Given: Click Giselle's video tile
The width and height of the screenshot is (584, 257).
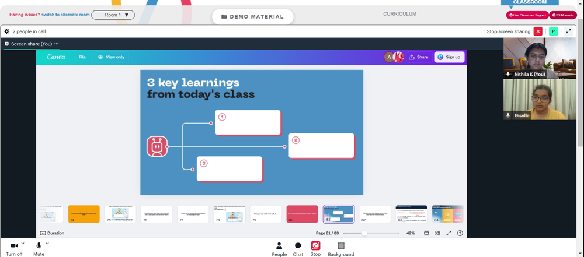Looking at the screenshot, I should coord(540,100).
